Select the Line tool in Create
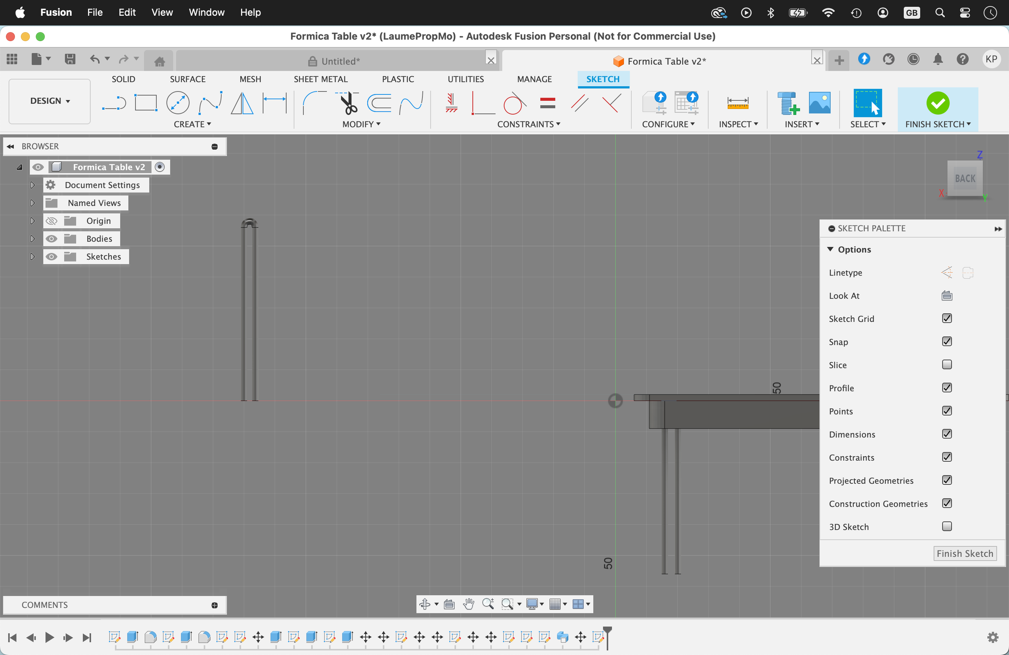 coord(114,103)
